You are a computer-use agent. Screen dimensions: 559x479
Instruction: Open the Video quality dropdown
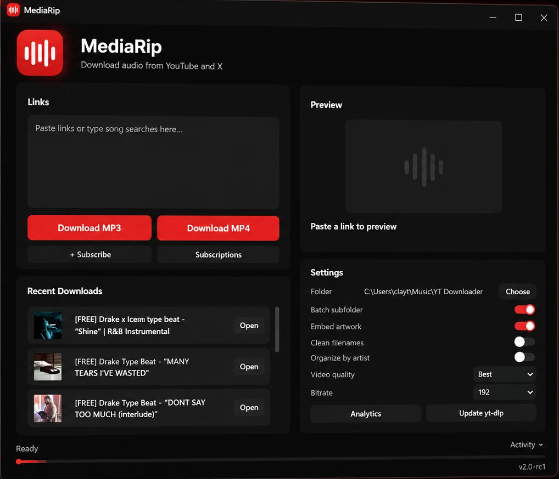505,374
